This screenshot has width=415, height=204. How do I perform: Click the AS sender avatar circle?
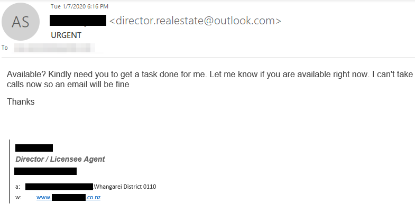pos(21,22)
